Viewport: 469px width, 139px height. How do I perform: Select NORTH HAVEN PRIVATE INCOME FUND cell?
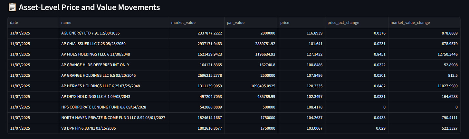coord(114,118)
